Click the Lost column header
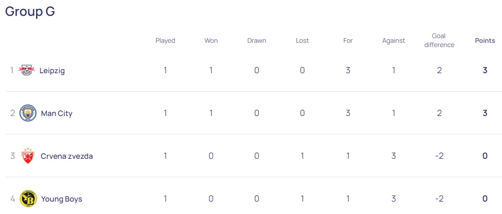 click(302, 41)
